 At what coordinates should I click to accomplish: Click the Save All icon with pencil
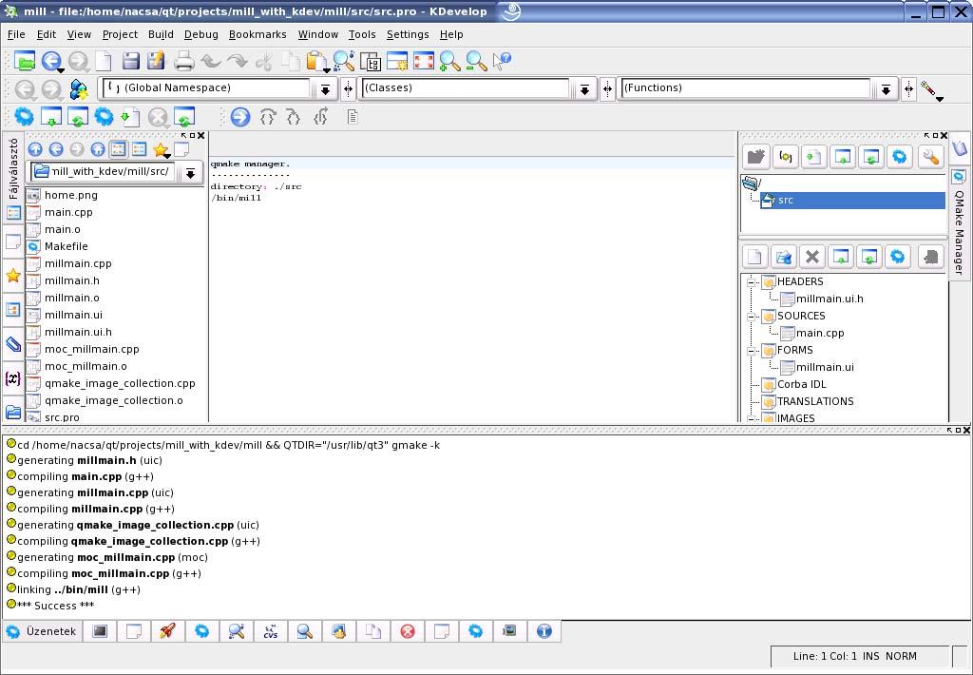pos(157,61)
